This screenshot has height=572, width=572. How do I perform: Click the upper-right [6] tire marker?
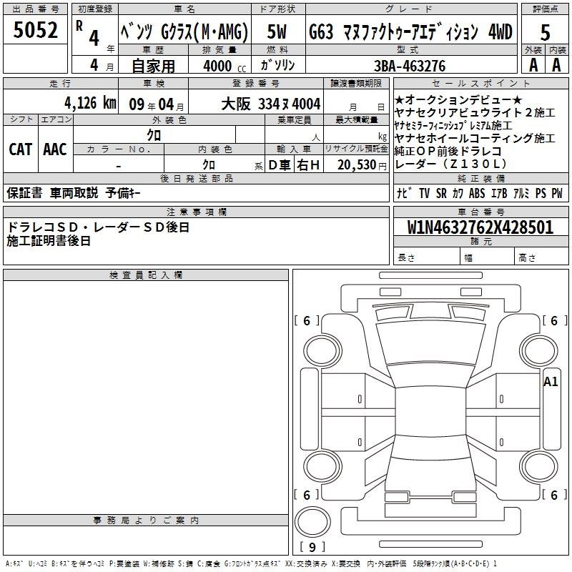553,321
